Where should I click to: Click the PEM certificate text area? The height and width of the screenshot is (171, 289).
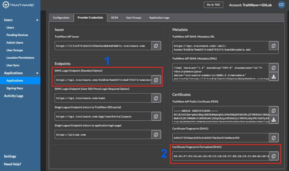point(221,115)
